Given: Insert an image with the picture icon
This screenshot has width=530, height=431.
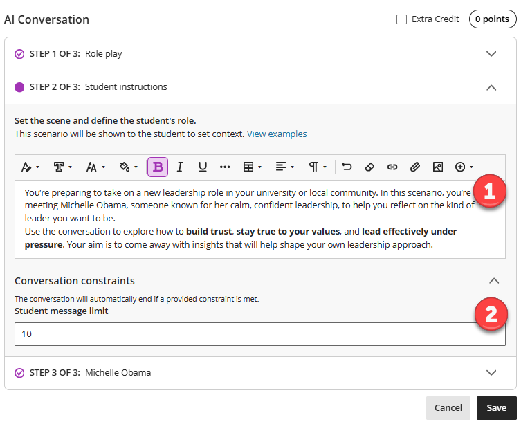Looking at the screenshot, I should click(438, 167).
